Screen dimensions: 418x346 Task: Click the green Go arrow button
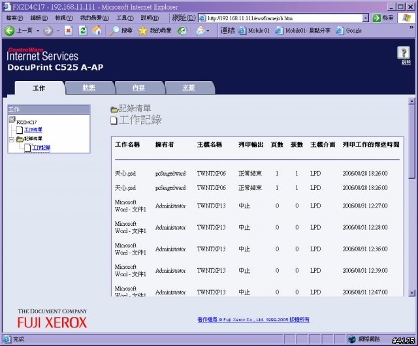click(x=376, y=18)
